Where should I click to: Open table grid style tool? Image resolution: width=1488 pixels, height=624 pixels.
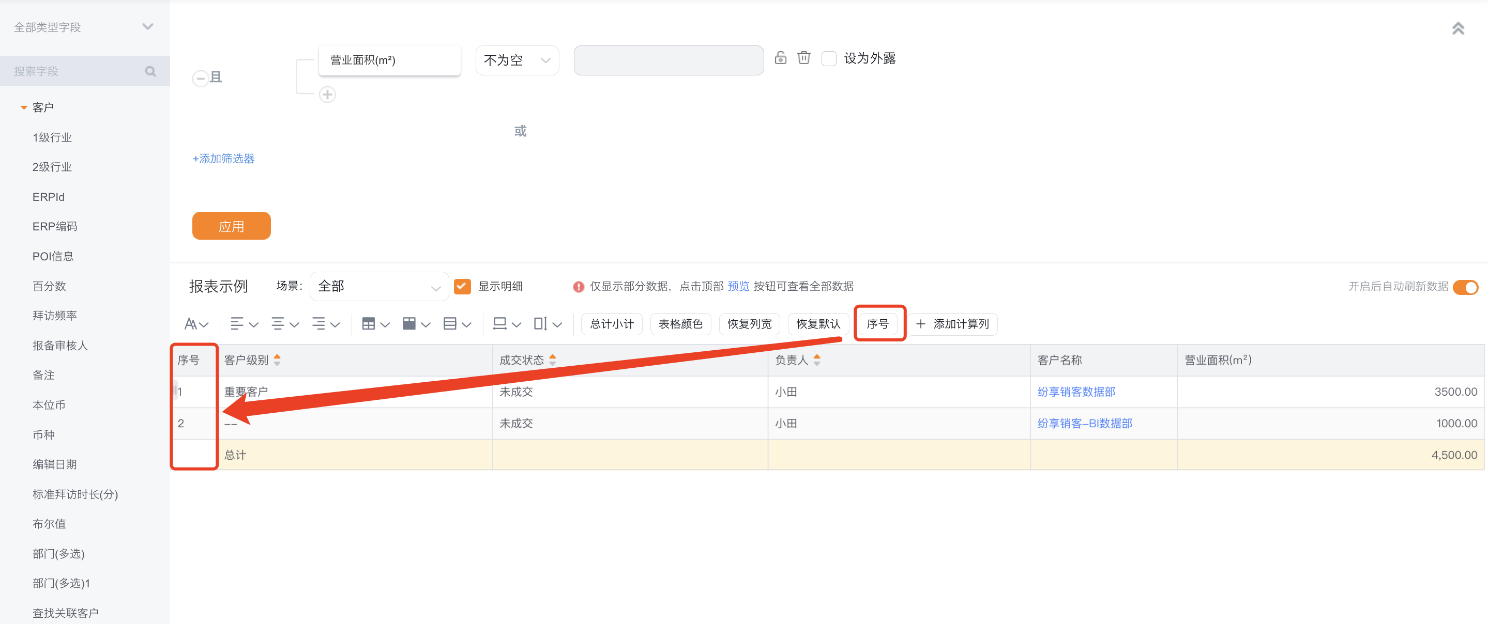click(x=375, y=324)
